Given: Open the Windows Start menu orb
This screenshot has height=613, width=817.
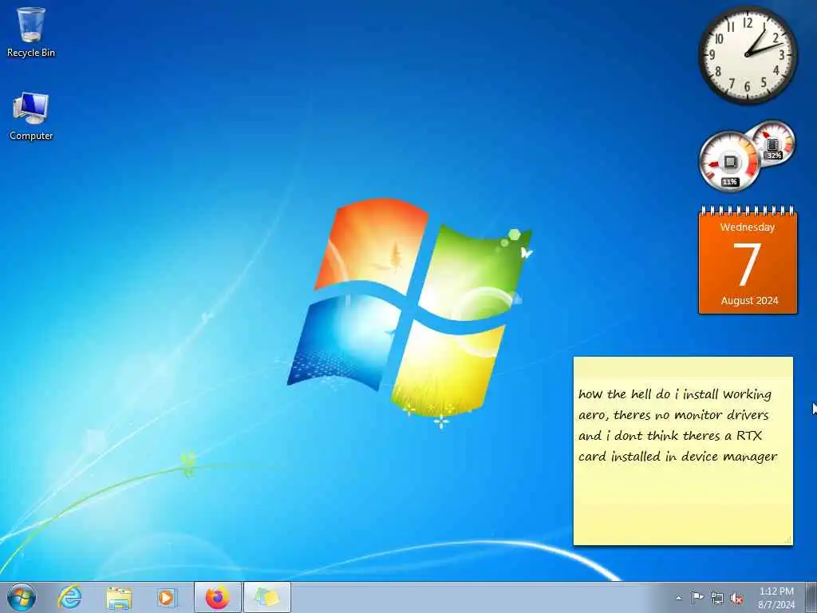Looking at the screenshot, I should pos(22,597).
